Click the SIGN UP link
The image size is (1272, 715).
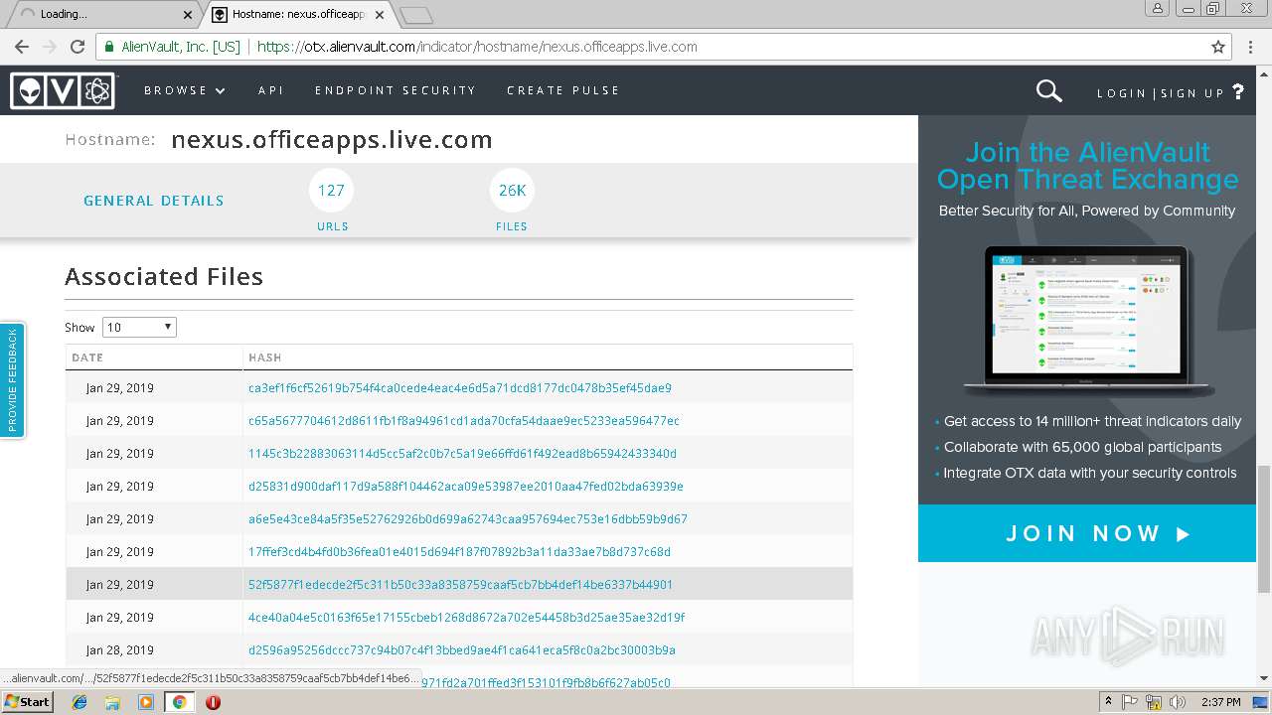pyautogui.click(x=1192, y=93)
